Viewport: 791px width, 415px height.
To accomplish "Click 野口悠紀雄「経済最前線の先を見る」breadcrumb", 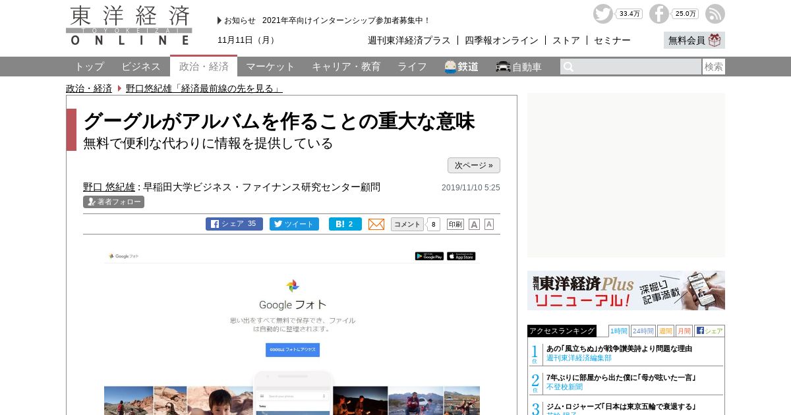I will click(x=204, y=88).
